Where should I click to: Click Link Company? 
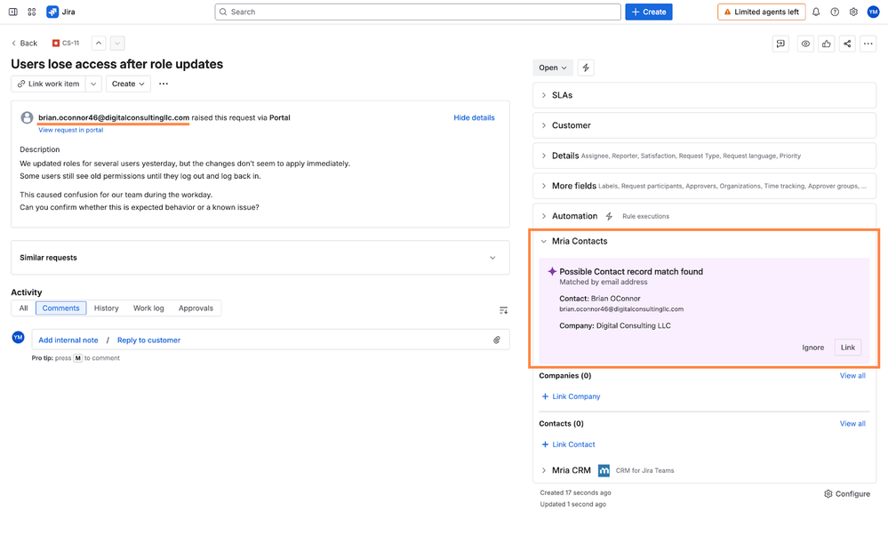click(571, 396)
